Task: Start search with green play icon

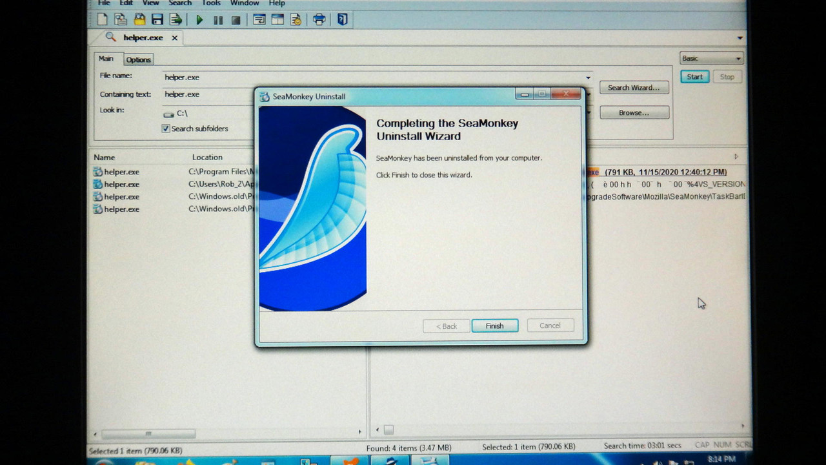Action: point(199,20)
